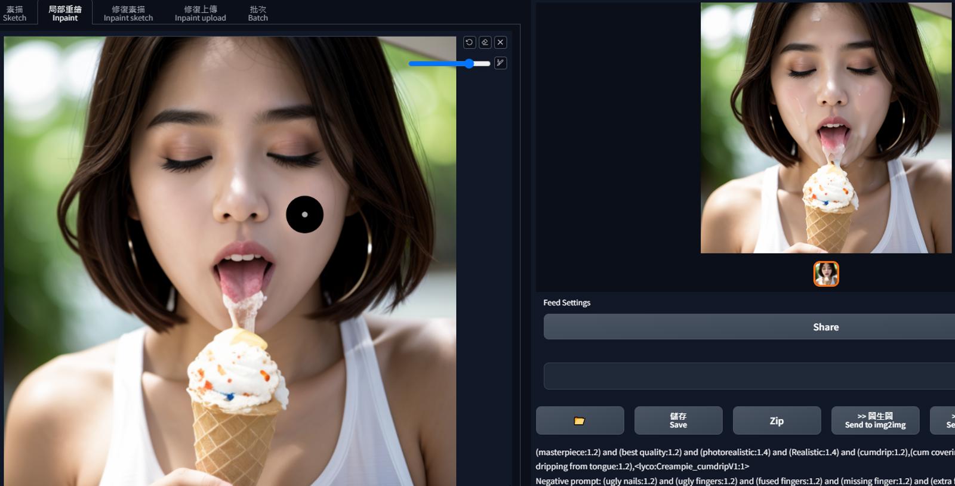Clear the mask with the eraser icon

pos(485,42)
